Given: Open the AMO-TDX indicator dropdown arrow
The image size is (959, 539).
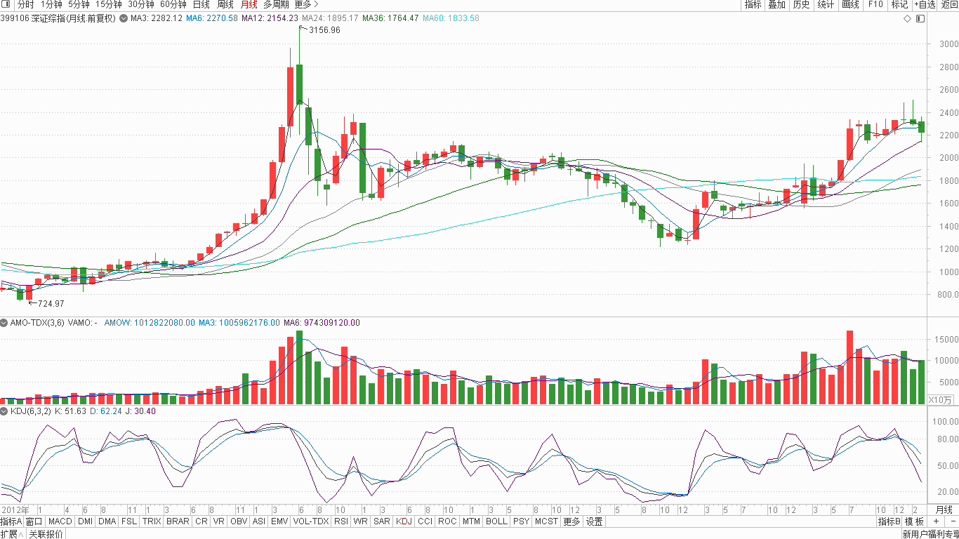Looking at the screenshot, I should click(x=4, y=323).
